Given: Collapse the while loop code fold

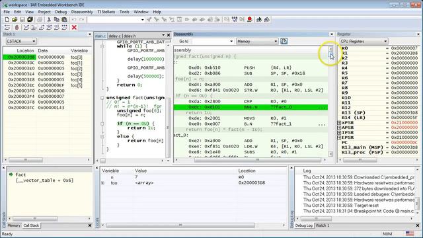Looking at the screenshot, I should [102, 46].
